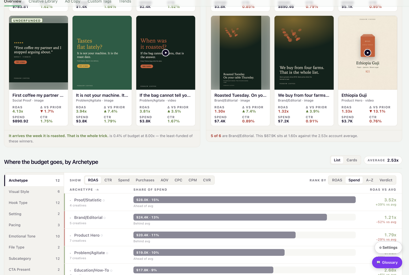Show the CTR metric
Image resolution: width=409 pixels, height=275 pixels.
tap(108, 180)
